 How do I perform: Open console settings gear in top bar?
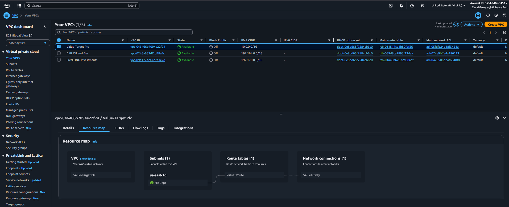click(x=423, y=6)
